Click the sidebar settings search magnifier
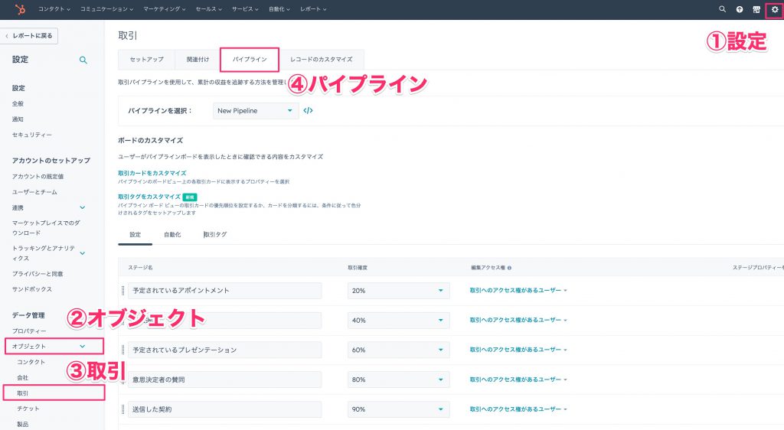The height and width of the screenshot is (430, 784). coord(83,60)
